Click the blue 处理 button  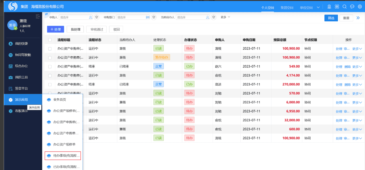[x=55, y=29]
